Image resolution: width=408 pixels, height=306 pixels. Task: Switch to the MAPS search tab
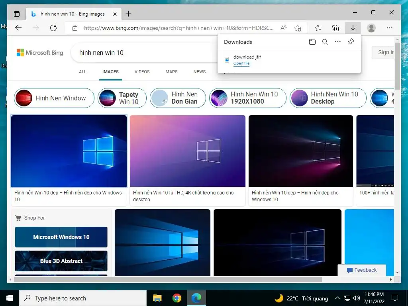[x=171, y=72]
